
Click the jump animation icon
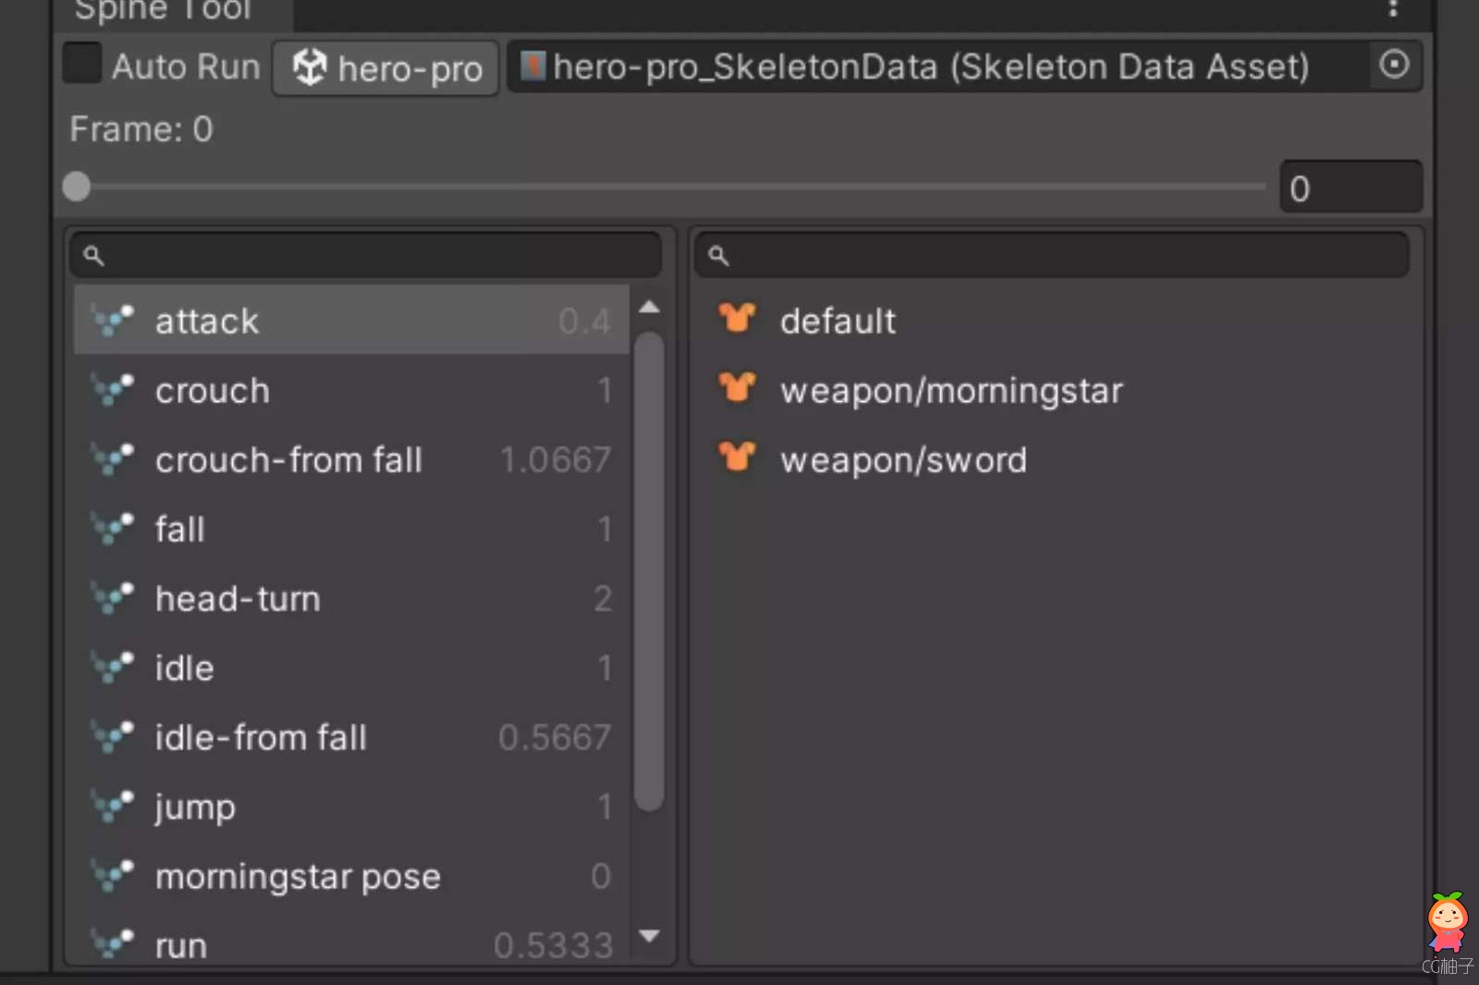pyautogui.click(x=113, y=805)
